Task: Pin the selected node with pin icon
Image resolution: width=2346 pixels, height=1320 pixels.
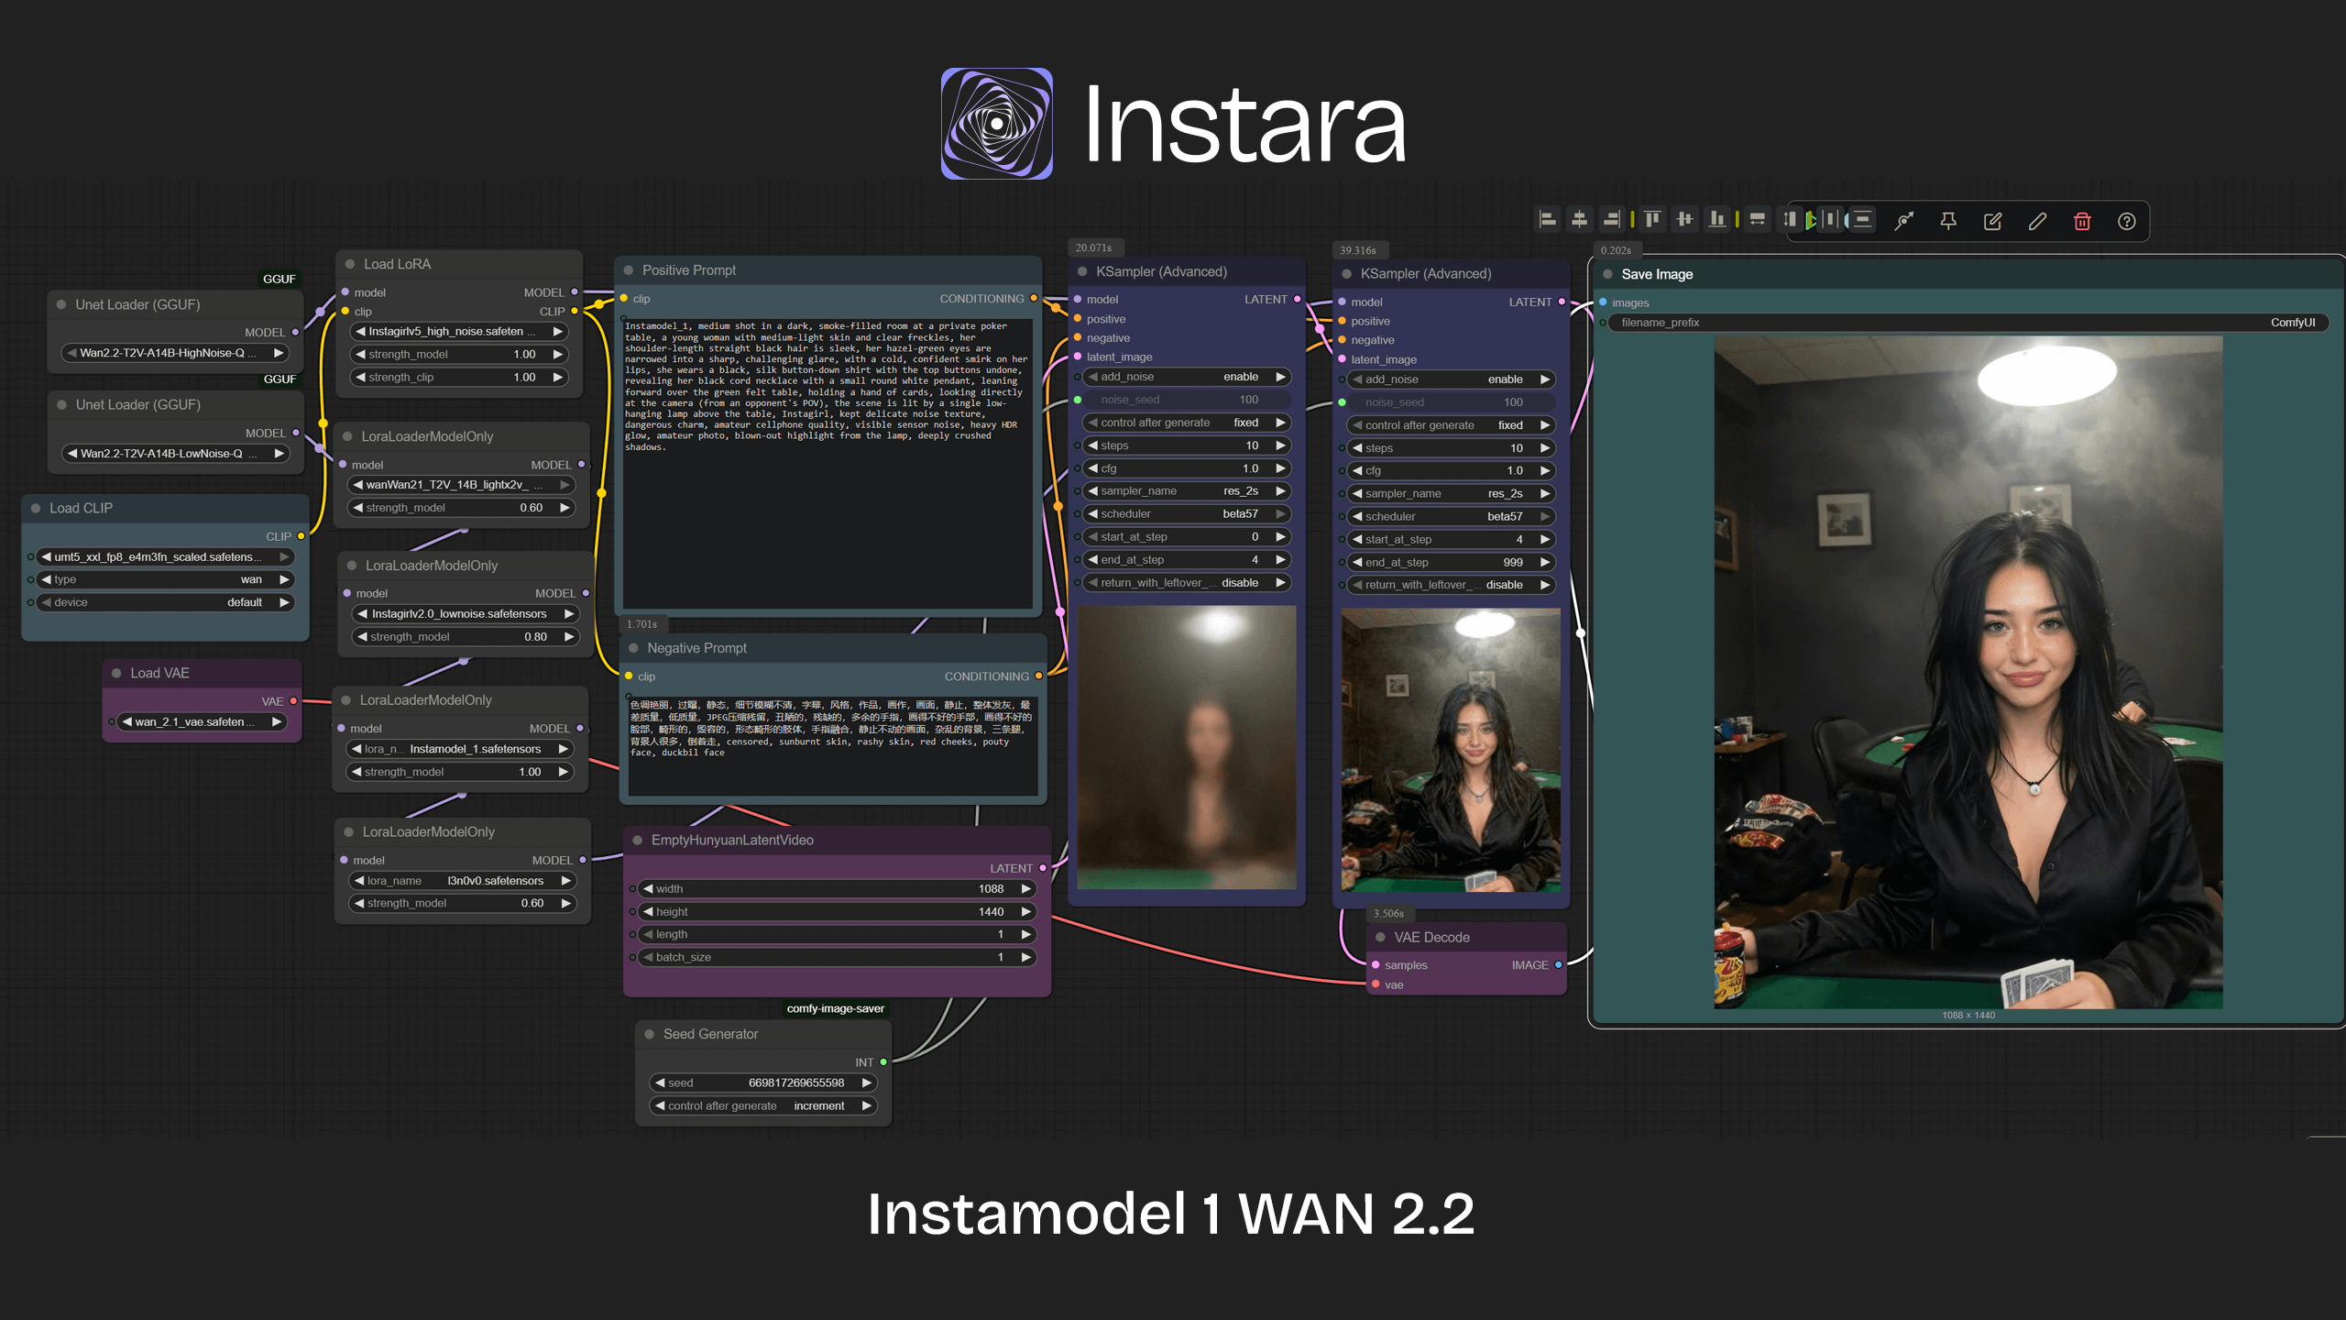Action: tap(1948, 221)
